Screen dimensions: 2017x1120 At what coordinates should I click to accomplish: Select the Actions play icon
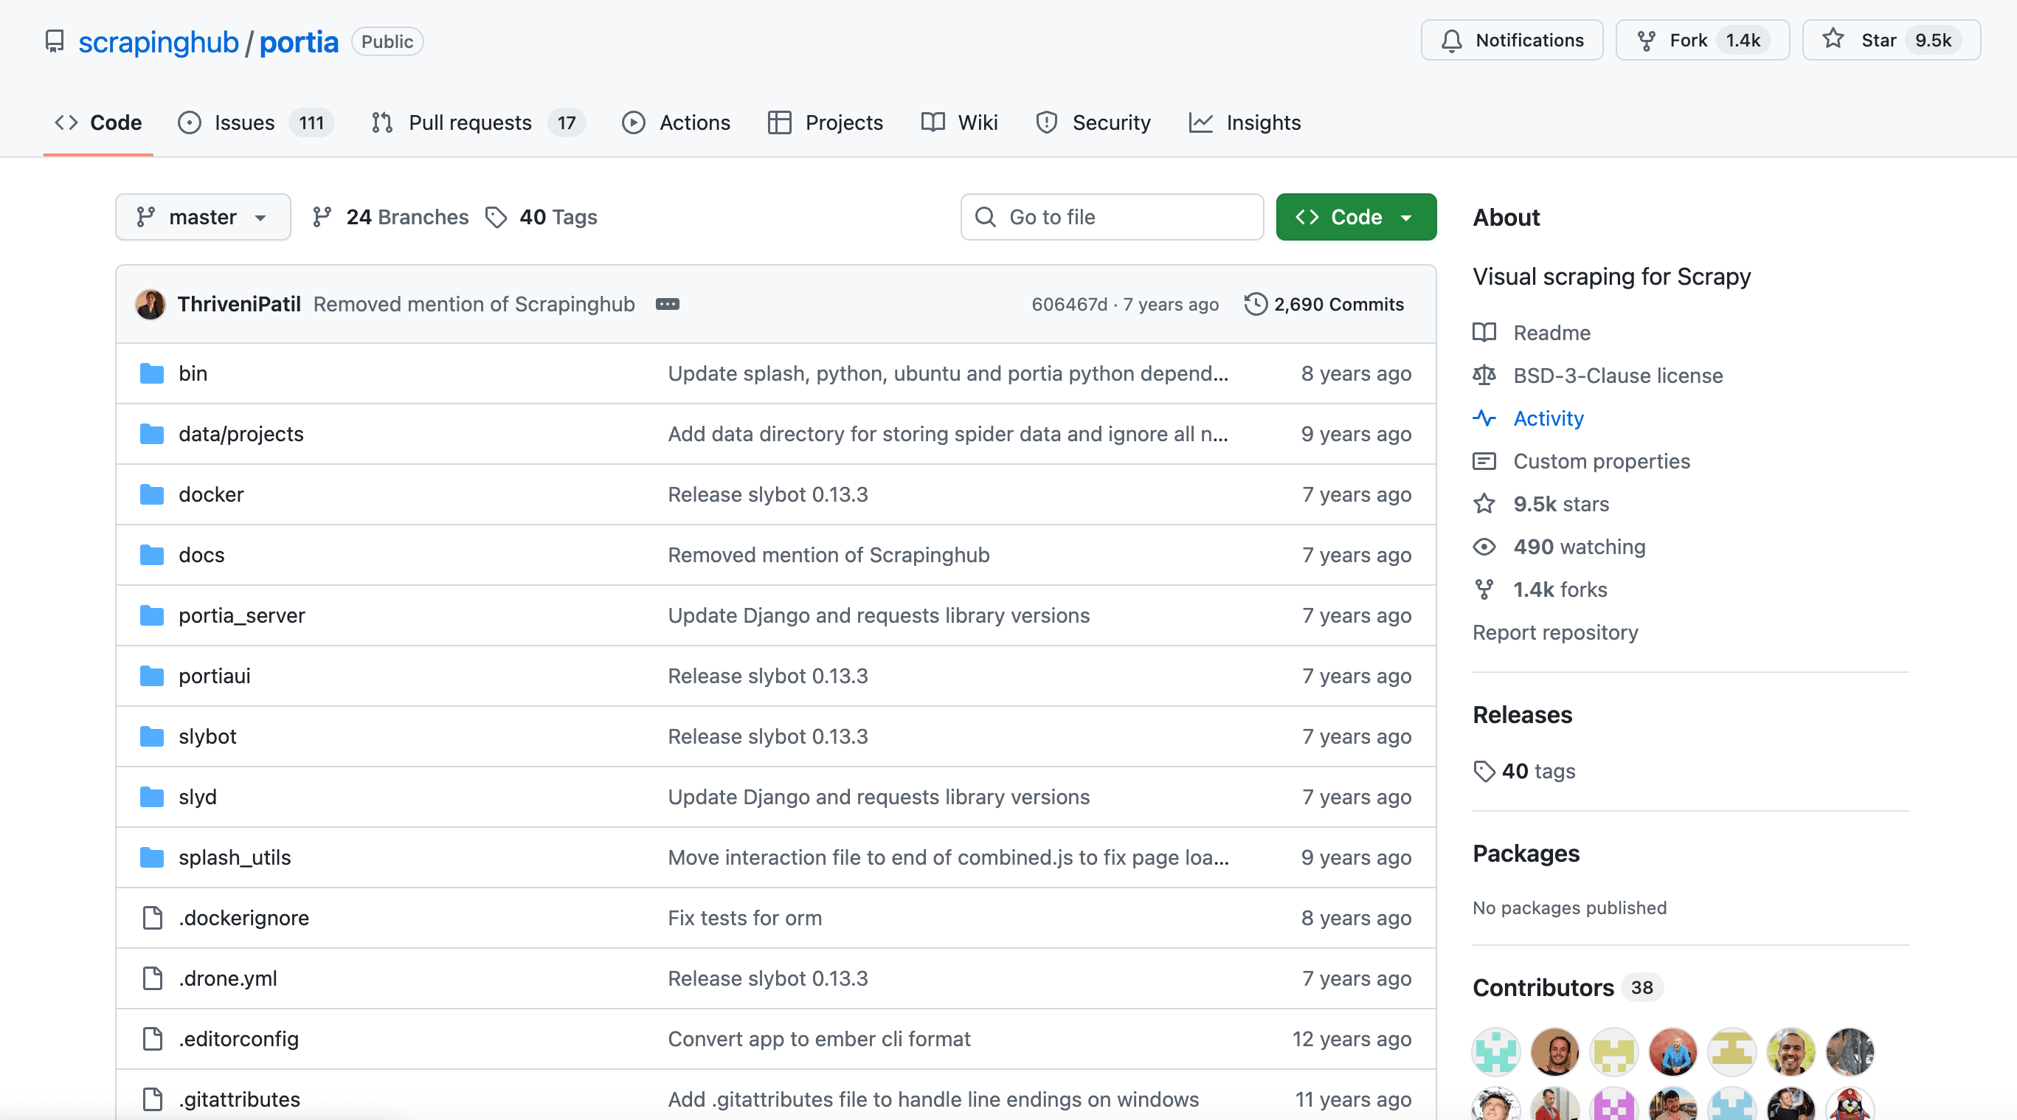tap(633, 122)
